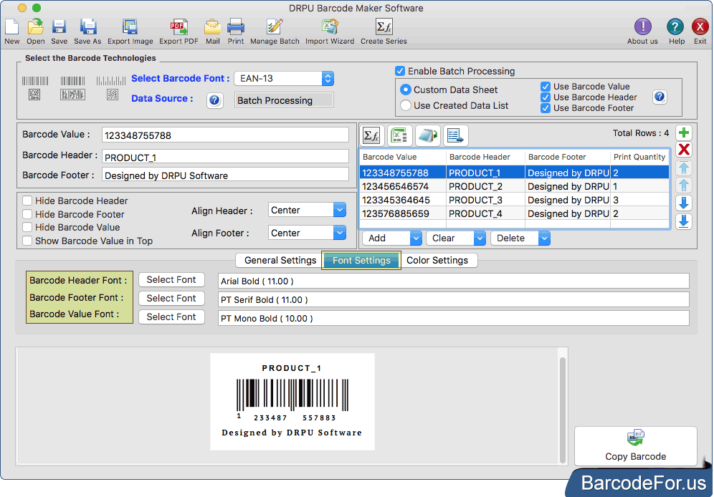Viewport: 714px width, 497px height.
Task: Click the second light-blue up arrow
Action: coord(683,185)
